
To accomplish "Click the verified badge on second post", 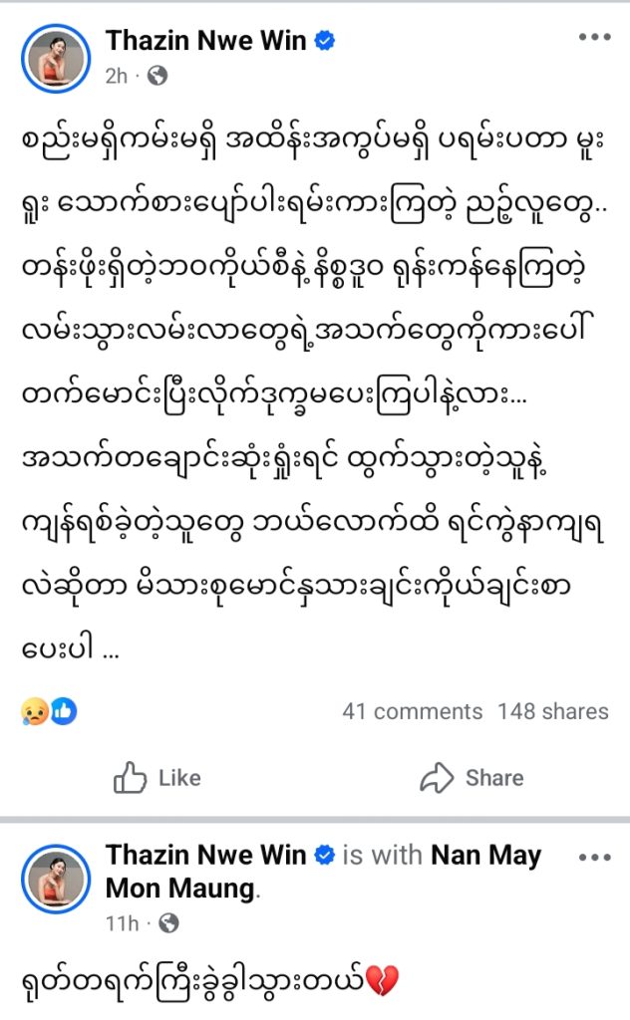I will point(325,856).
